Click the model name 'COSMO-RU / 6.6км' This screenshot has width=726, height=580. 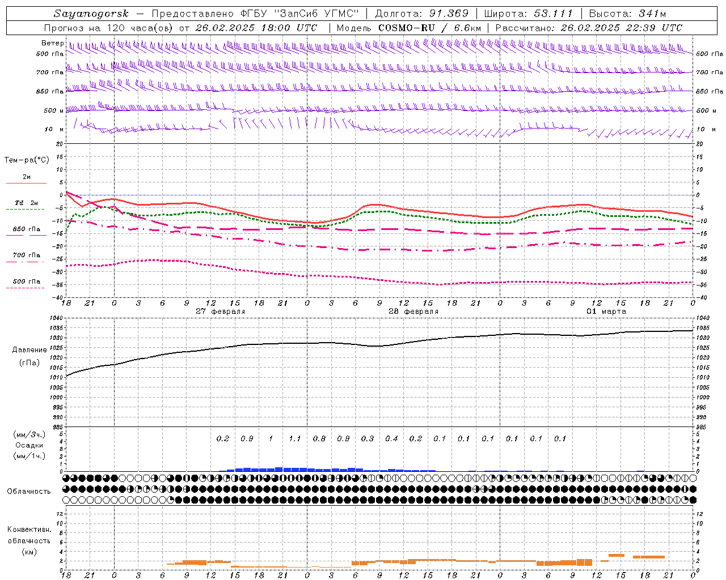429,28
